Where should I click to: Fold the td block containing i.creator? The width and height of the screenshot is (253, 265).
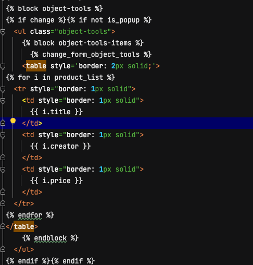tap(3, 135)
